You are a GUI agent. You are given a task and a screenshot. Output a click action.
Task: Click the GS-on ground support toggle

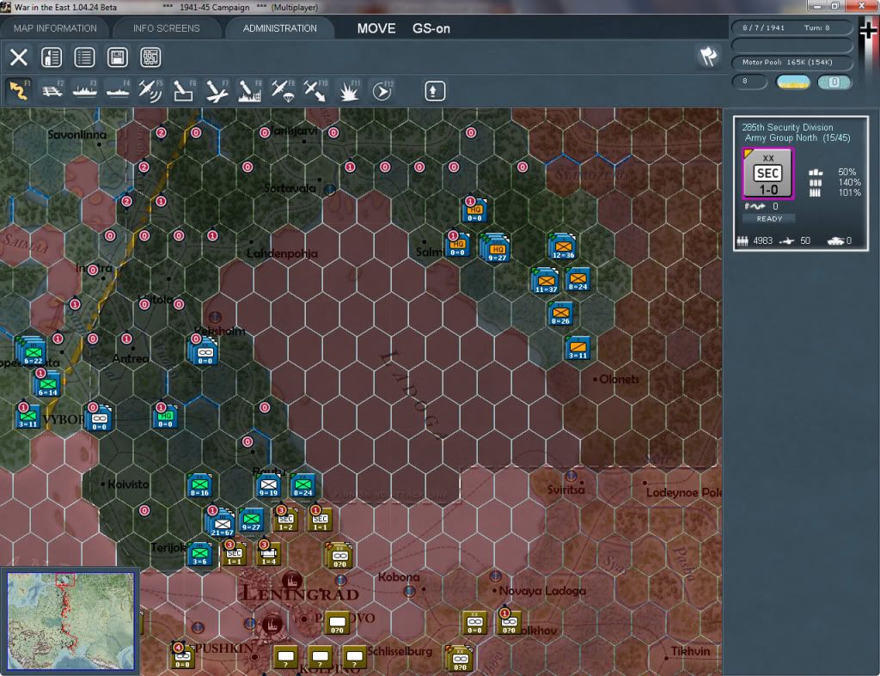point(431,28)
